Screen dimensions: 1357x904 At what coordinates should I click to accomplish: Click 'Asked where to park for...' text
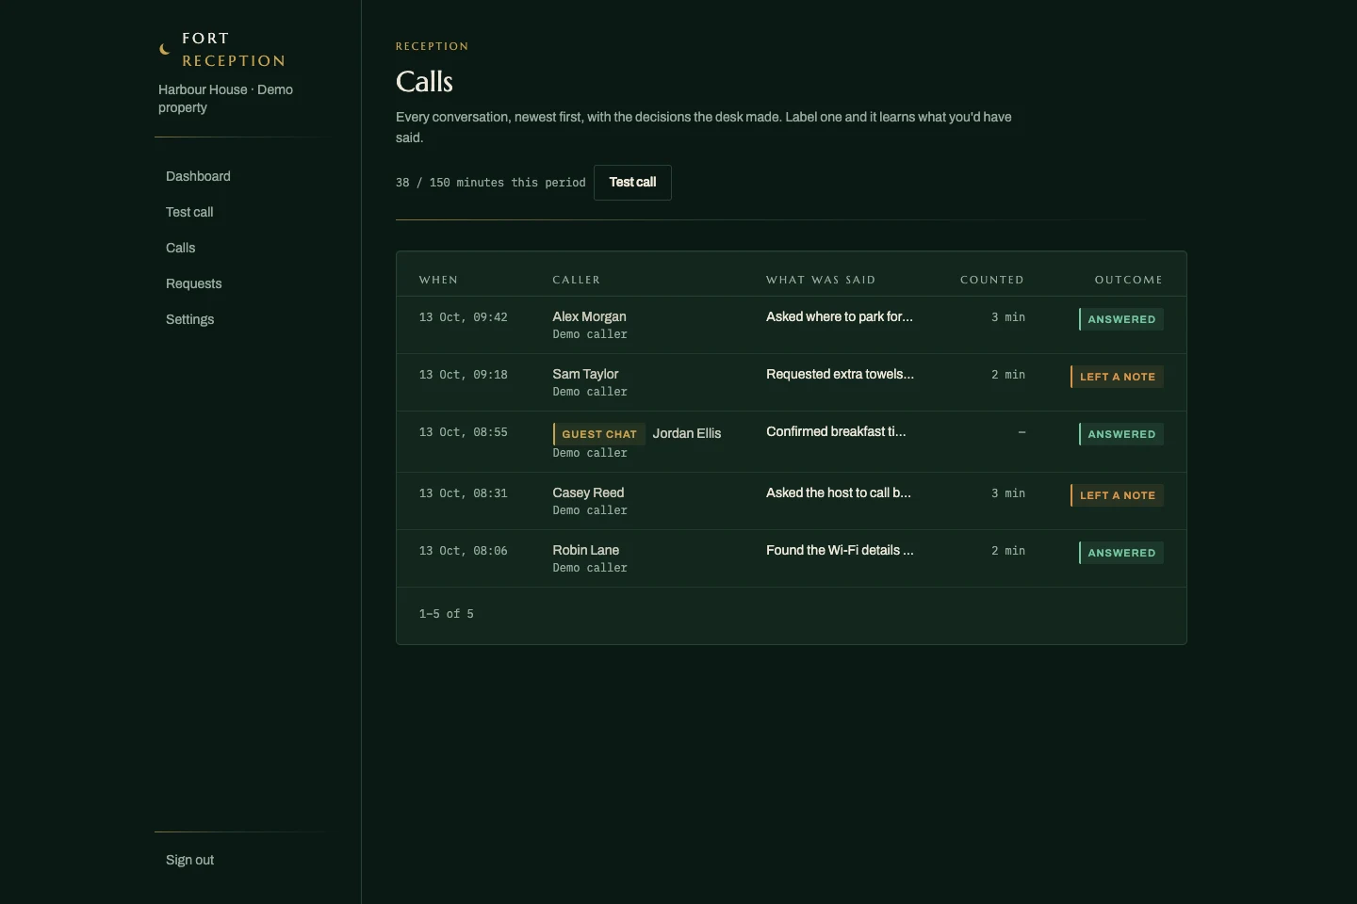coord(840,316)
